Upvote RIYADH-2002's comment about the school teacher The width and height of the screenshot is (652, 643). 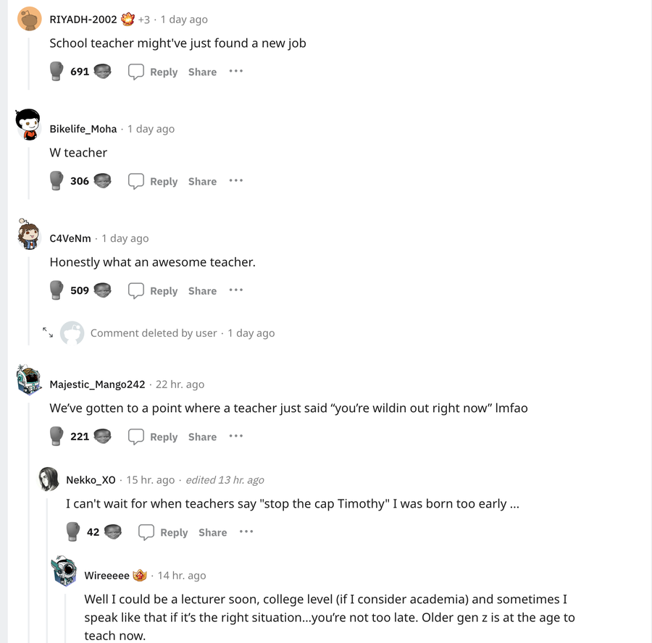coord(57,71)
